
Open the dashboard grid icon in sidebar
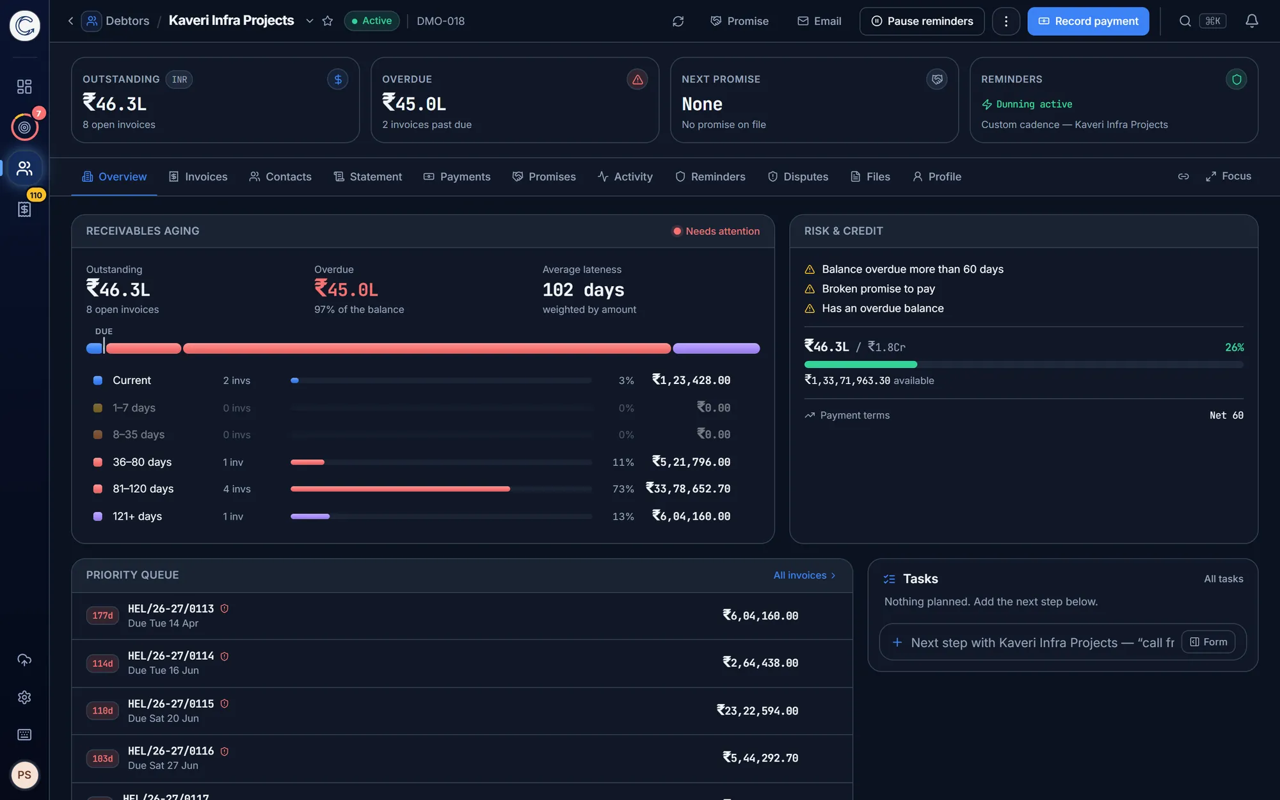pos(24,86)
